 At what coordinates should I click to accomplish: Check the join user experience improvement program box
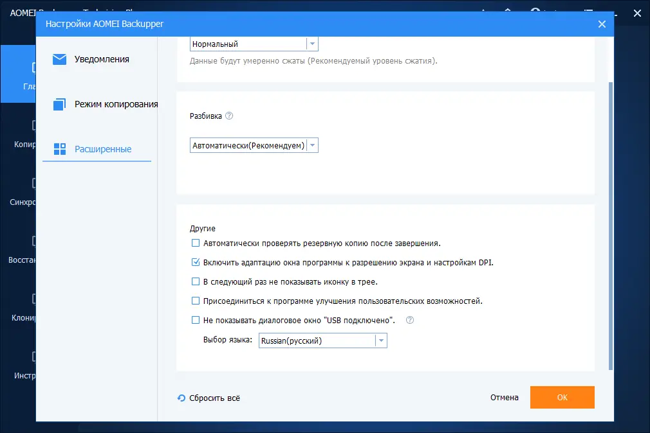click(196, 301)
